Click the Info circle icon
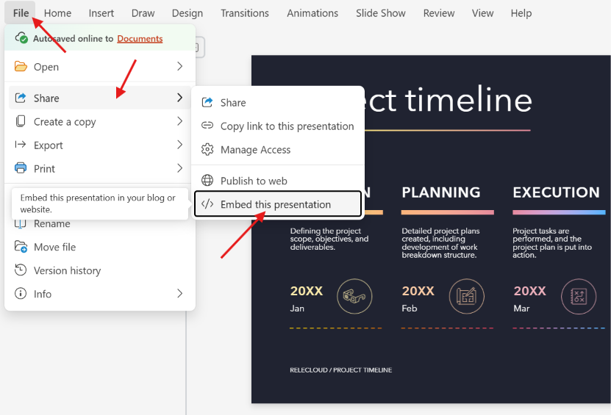This screenshot has width=611, height=415. pyautogui.click(x=21, y=293)
